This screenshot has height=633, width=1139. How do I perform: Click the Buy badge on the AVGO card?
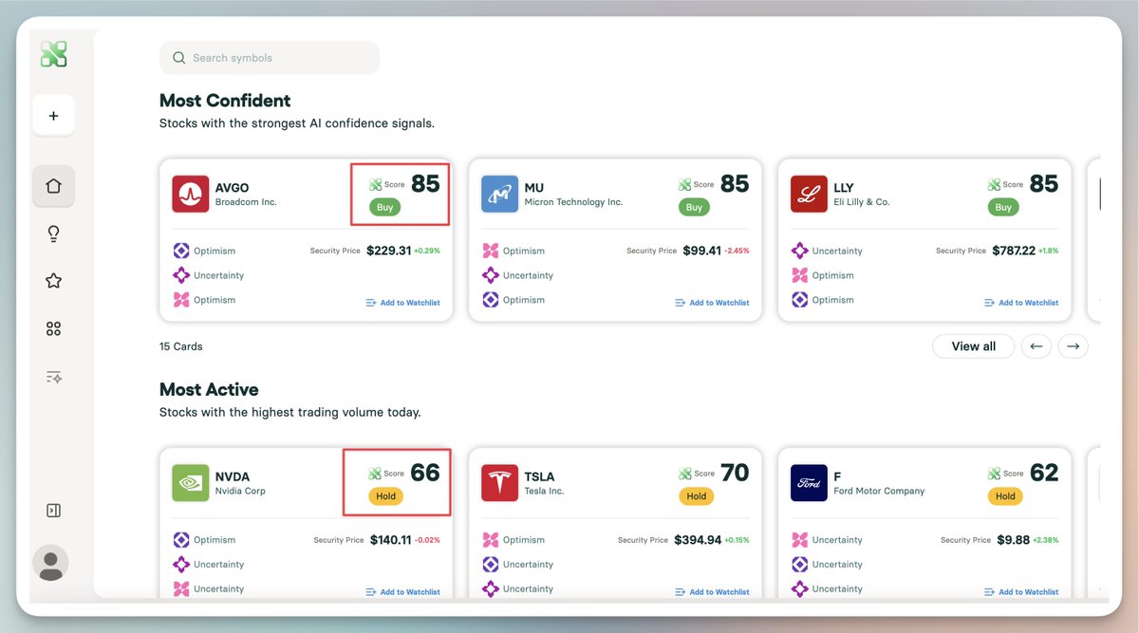[385, 207]
